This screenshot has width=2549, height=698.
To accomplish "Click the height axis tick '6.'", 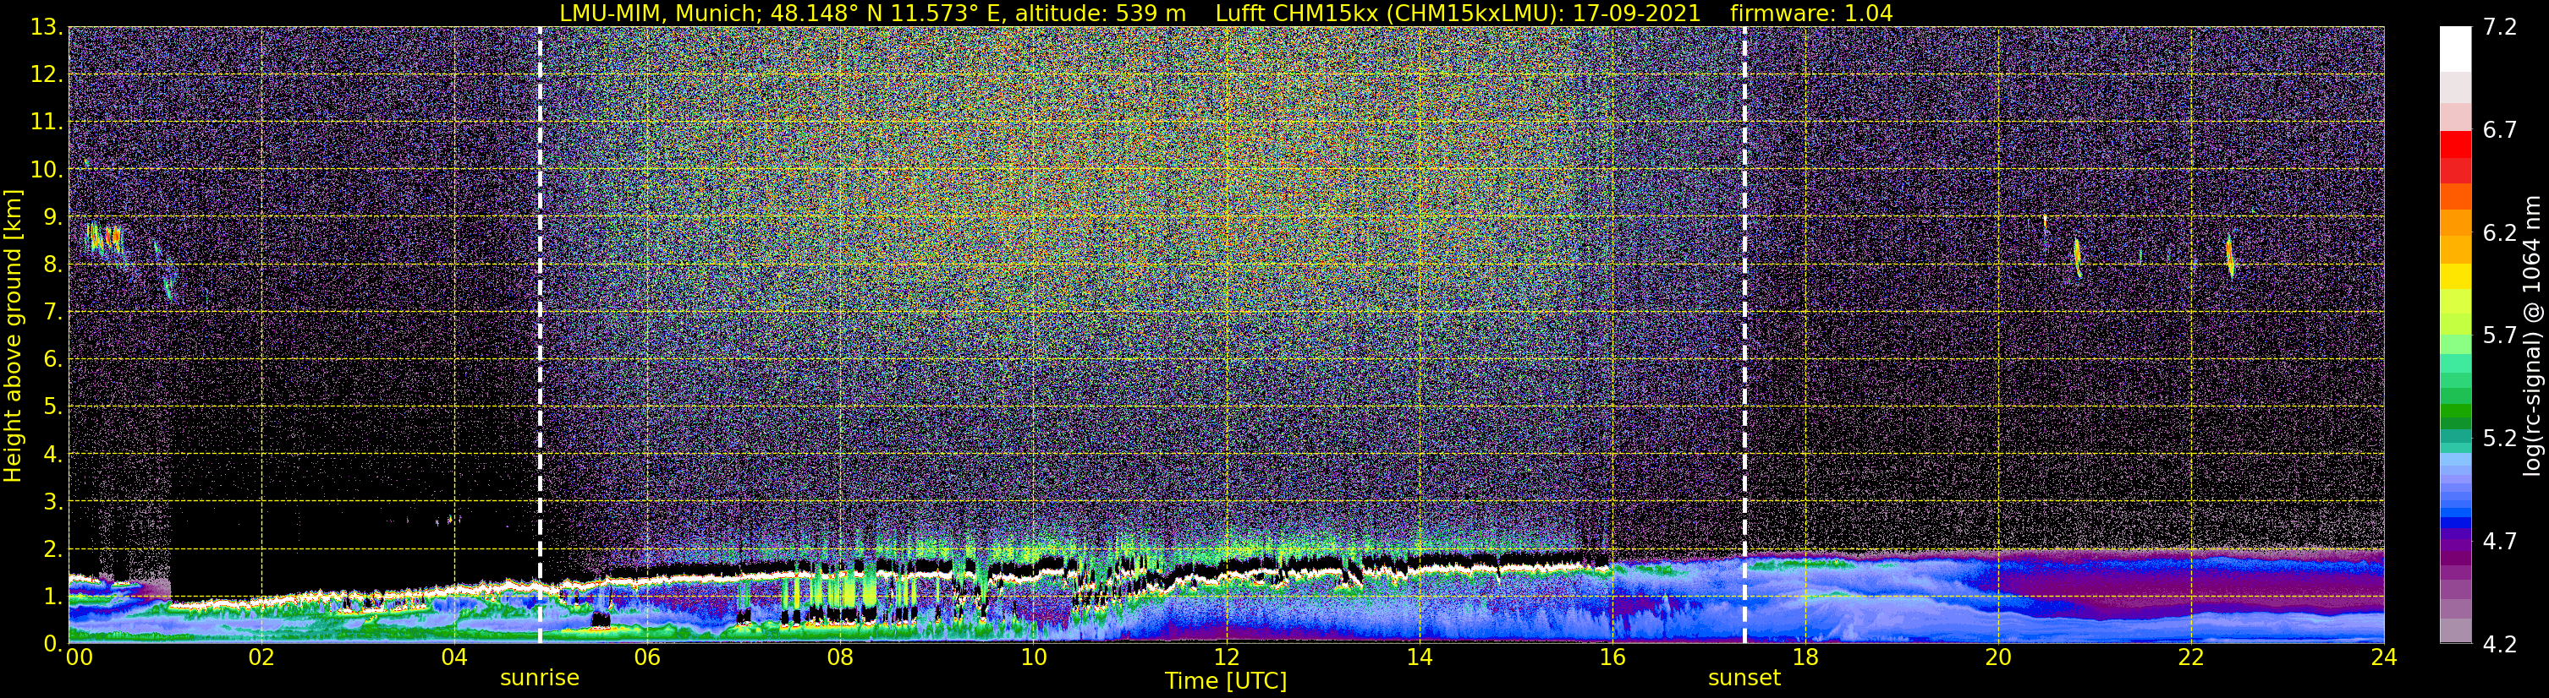I will 52,360.
